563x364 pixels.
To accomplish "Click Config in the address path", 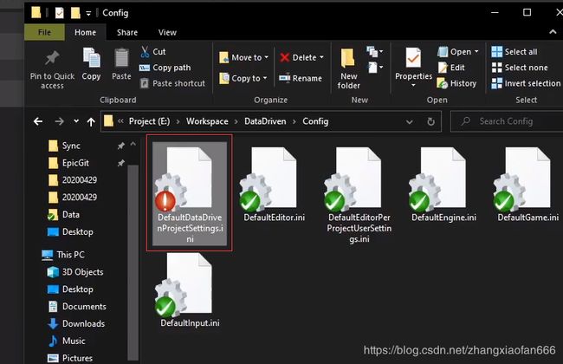I will [x=315, y=121].
